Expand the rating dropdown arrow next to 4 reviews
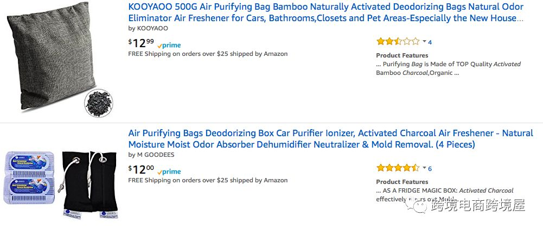 pos(424,42)
